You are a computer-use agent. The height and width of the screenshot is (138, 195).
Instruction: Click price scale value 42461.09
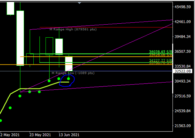[183, 22]
